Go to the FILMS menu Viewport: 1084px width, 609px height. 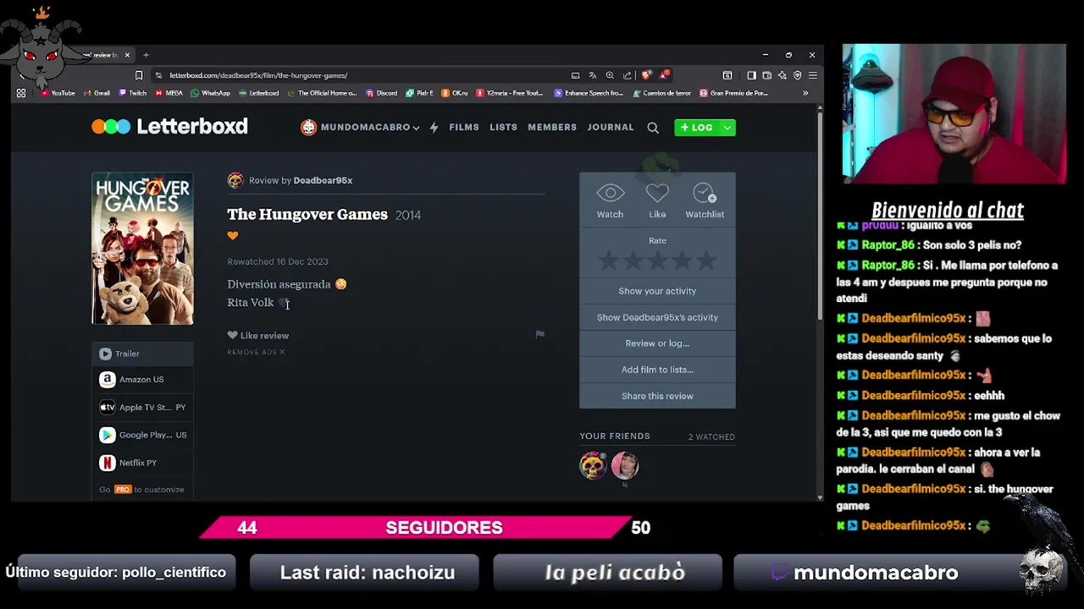pos(464,127)
